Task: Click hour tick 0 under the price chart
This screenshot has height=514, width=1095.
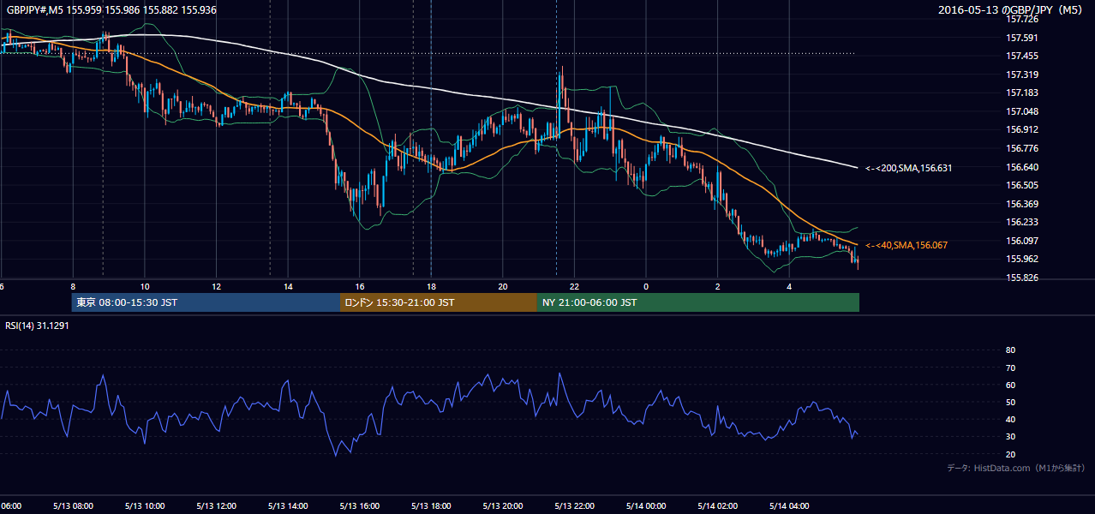Action: pos(646,286)
